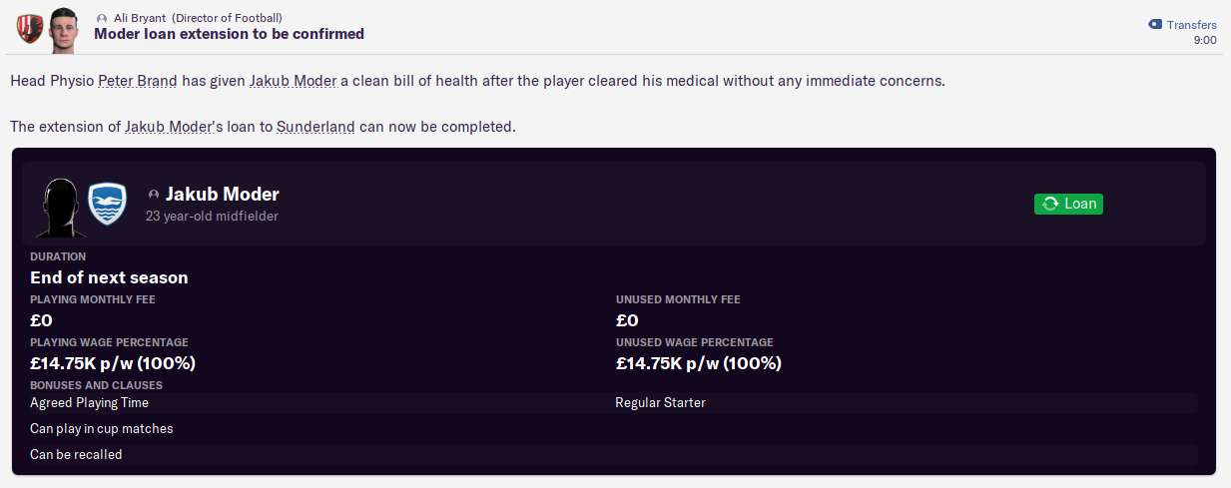
Task: Select the Can play in cup matches row
Action: click(x=609, y=429)
